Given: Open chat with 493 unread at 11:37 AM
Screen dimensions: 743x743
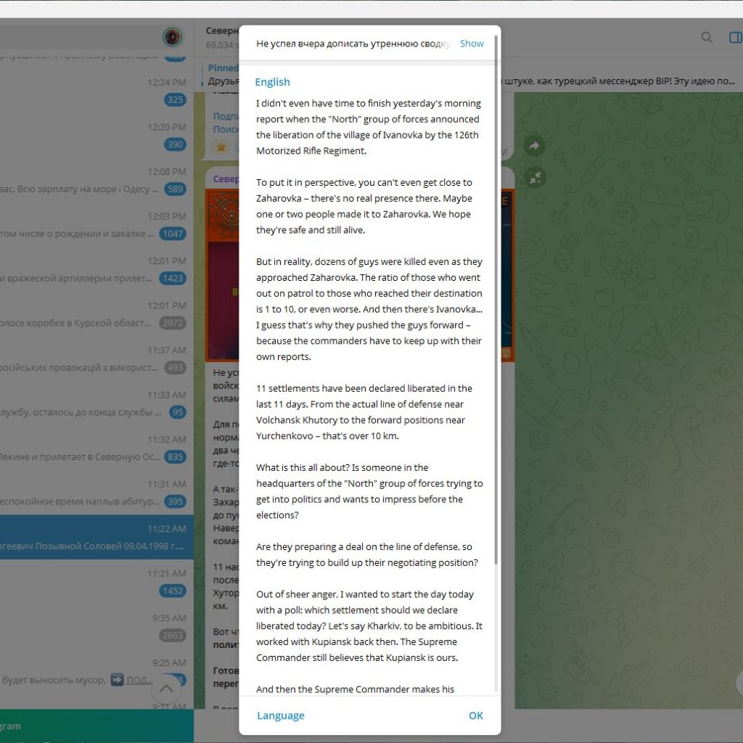Looking at the screenshot, I should [x=97, y=358].
